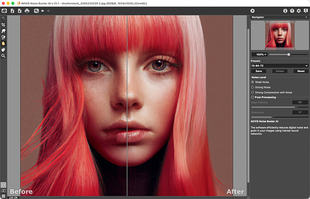The width and height of the screenshot is (310, 199).
Task: Collapse the Navigator panel arrow
Action: [x=306, y=17]
